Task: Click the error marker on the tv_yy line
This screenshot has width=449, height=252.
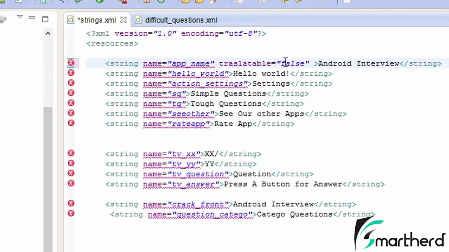Action: tap(71, 163)
